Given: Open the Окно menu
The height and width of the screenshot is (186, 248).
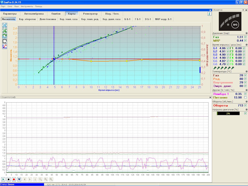Looking at the screenshot, I should point(10,6).
